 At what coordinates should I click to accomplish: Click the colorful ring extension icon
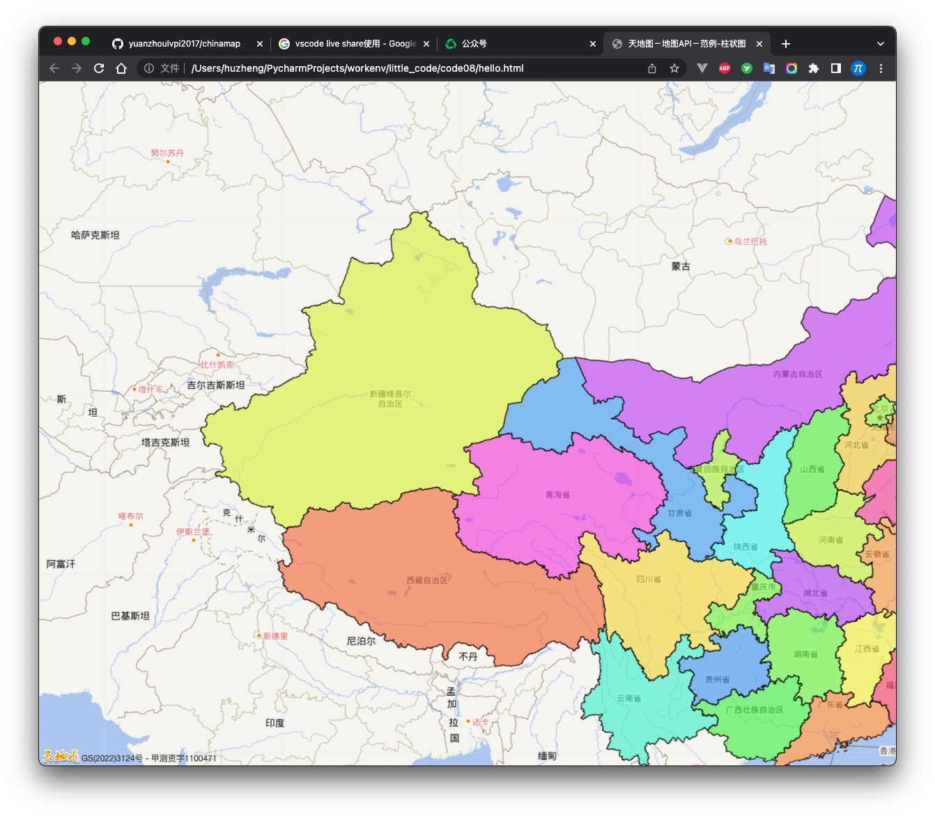pyautogui.click(x=791, y=68)
